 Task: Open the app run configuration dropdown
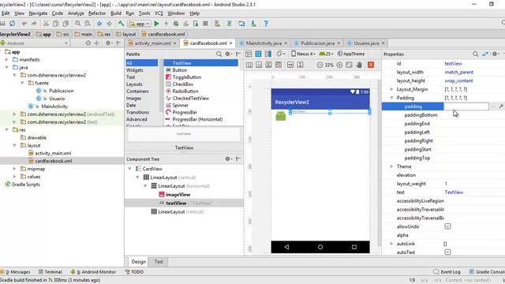tap(139, 24)
